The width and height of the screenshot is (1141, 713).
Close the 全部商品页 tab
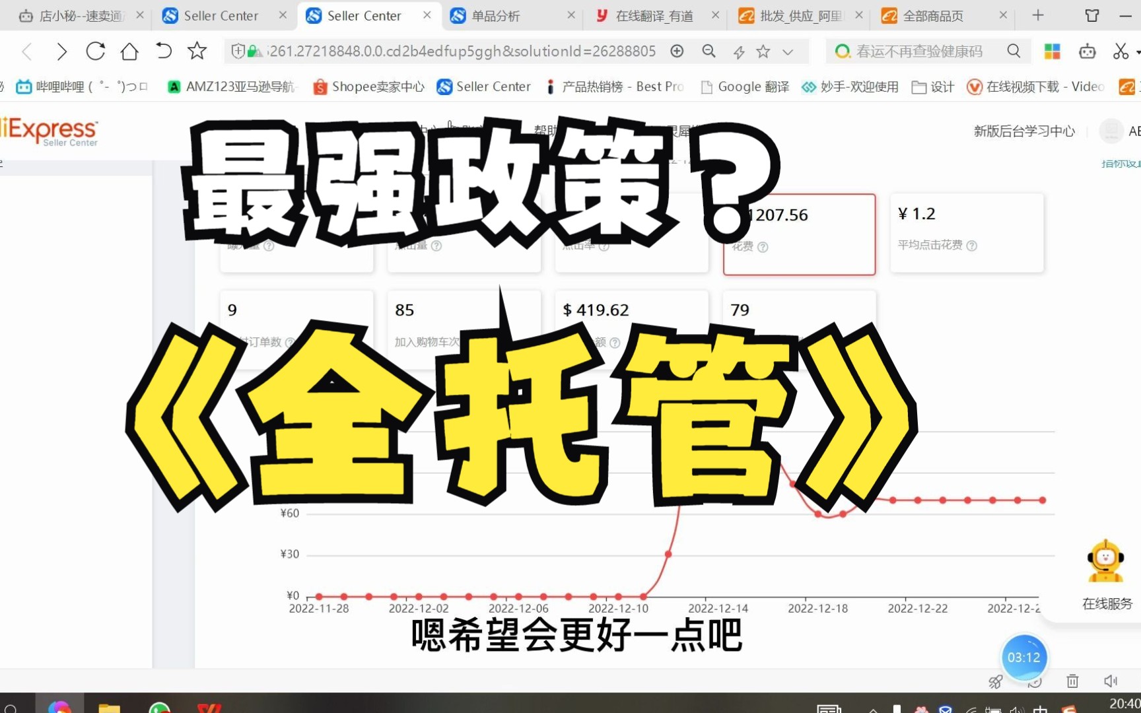click(x=1003, y=15)
